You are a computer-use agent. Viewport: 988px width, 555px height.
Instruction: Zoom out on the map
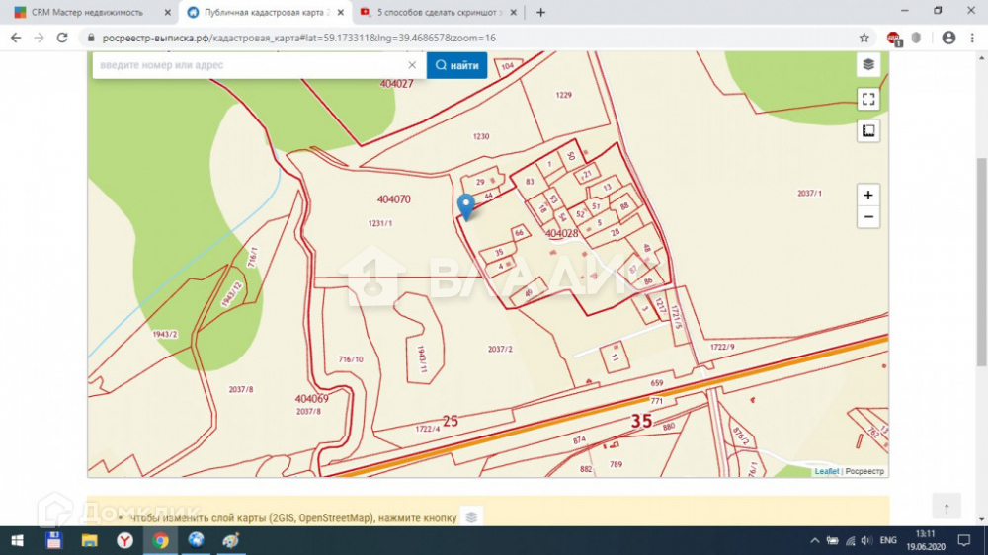867,217
